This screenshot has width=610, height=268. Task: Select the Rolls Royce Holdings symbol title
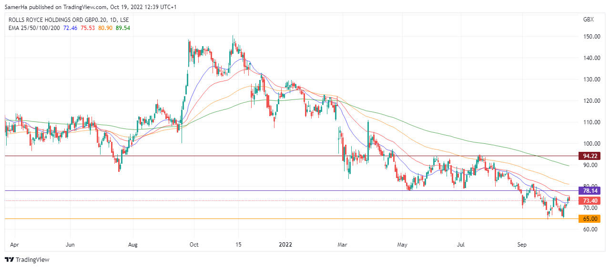69,20
